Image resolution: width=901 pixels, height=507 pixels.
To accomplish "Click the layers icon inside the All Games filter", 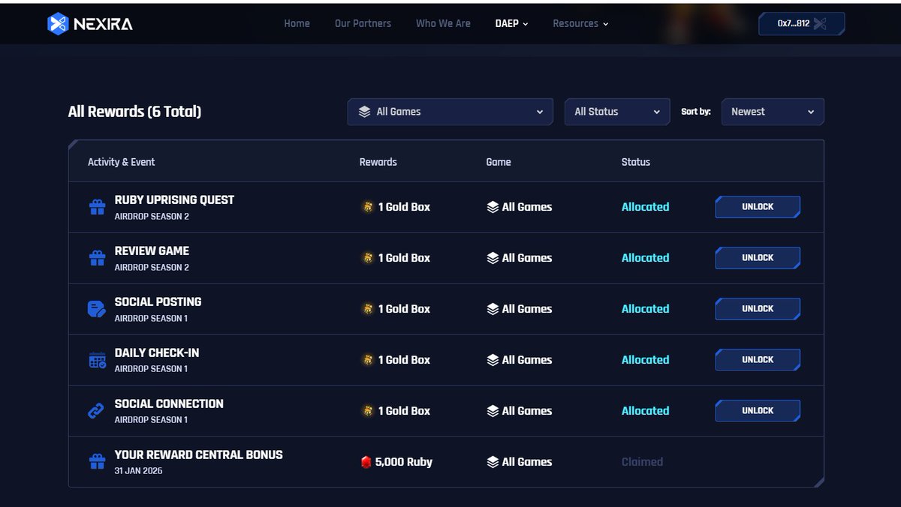I will [364, 112].
